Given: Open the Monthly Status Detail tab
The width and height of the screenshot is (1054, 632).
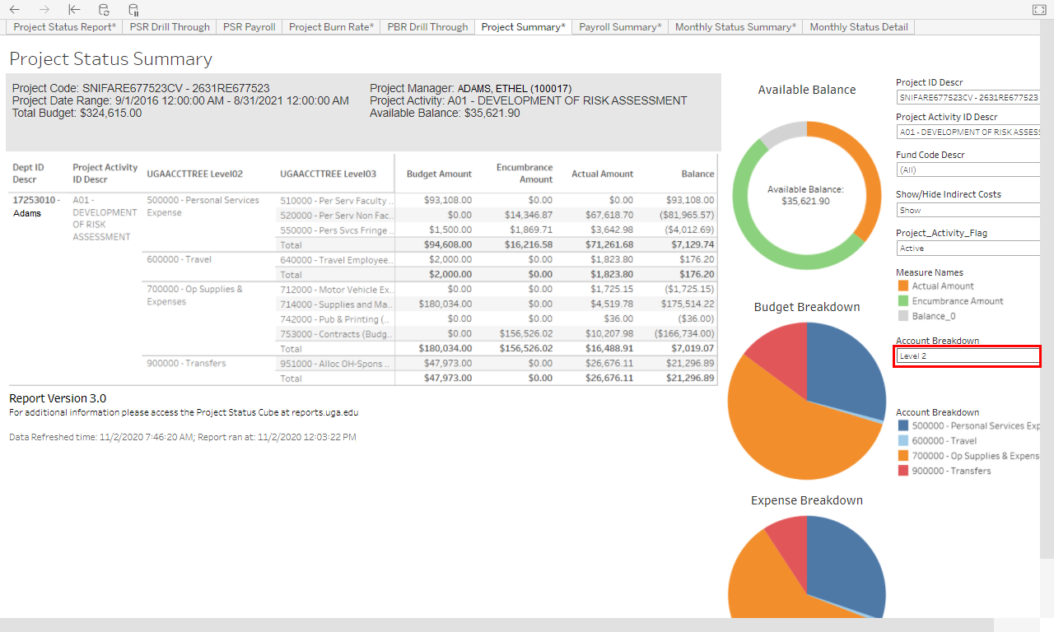Looking at the screenshot, I should pos(859,27).
